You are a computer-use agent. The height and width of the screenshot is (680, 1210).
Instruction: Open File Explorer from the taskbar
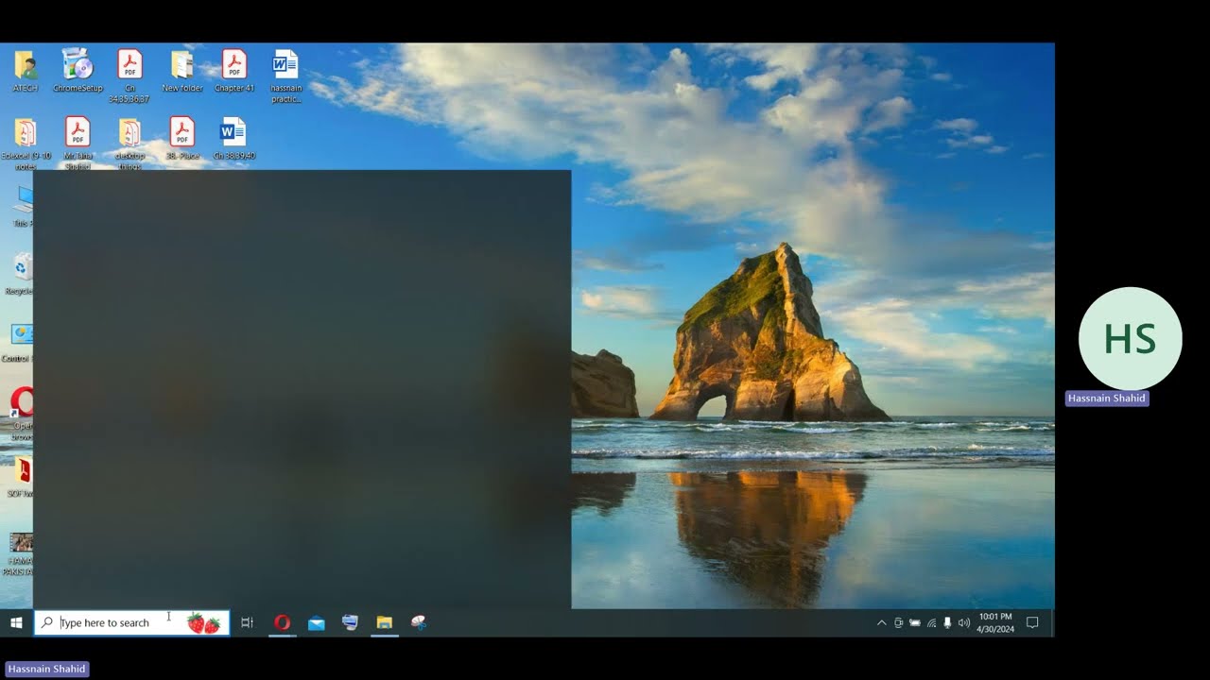(x=384, y=622)
